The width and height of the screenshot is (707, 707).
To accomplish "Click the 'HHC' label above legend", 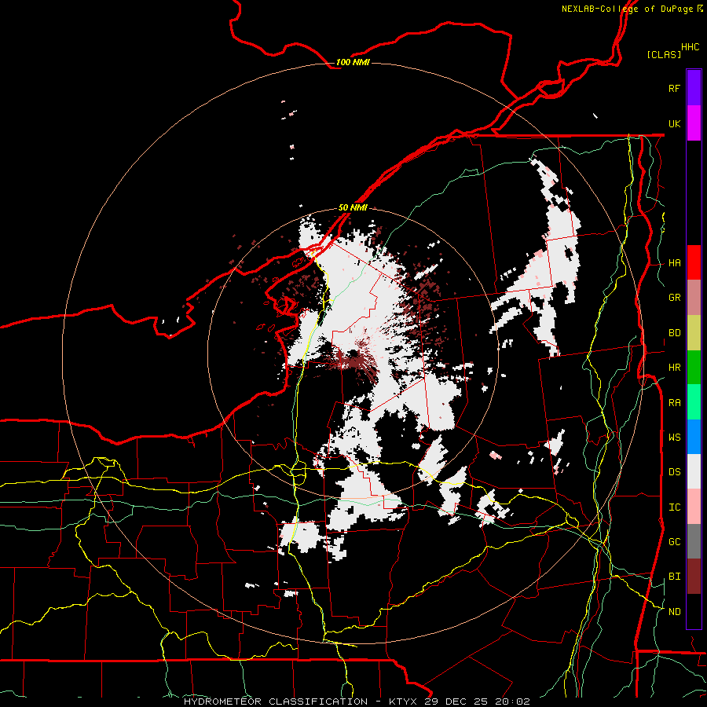I will (x=691, y=47).
